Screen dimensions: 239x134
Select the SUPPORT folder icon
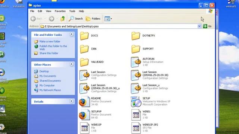[x=136, y=49]
